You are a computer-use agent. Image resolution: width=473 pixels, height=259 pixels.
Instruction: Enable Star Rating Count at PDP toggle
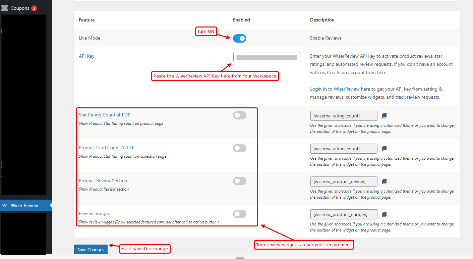click(240, 115)
